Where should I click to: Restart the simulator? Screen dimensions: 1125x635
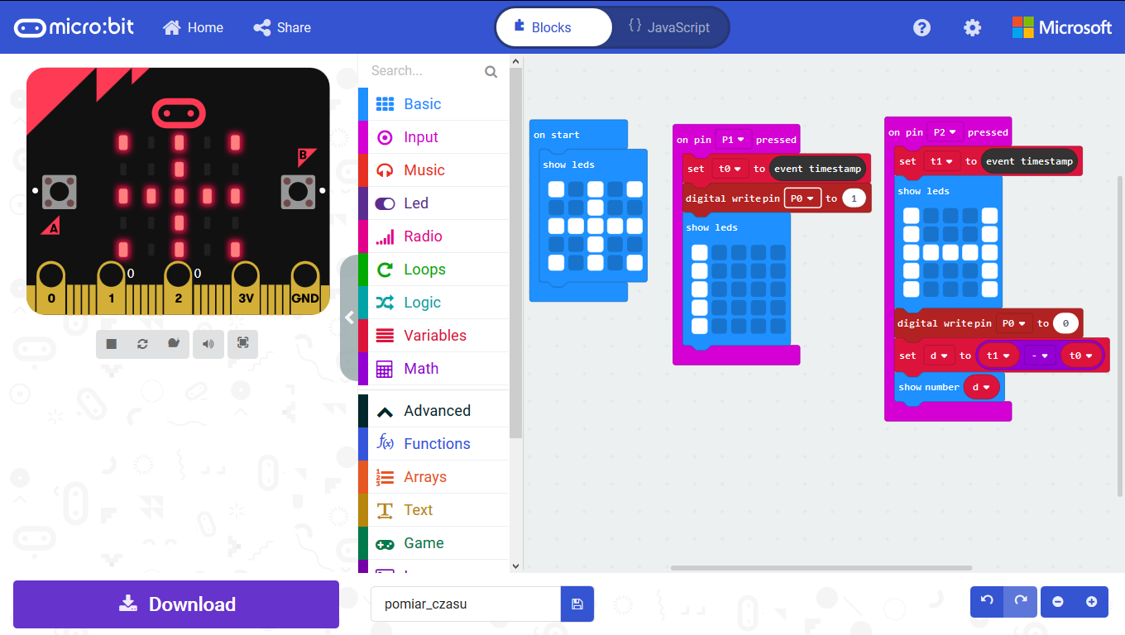pyautogui.click(x=142, y=344)
